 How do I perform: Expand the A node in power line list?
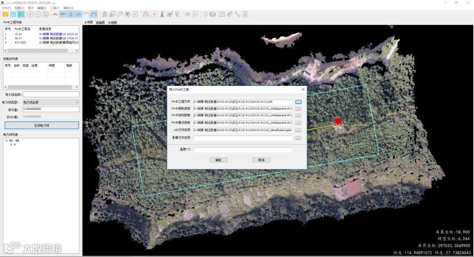pos(11,145)
